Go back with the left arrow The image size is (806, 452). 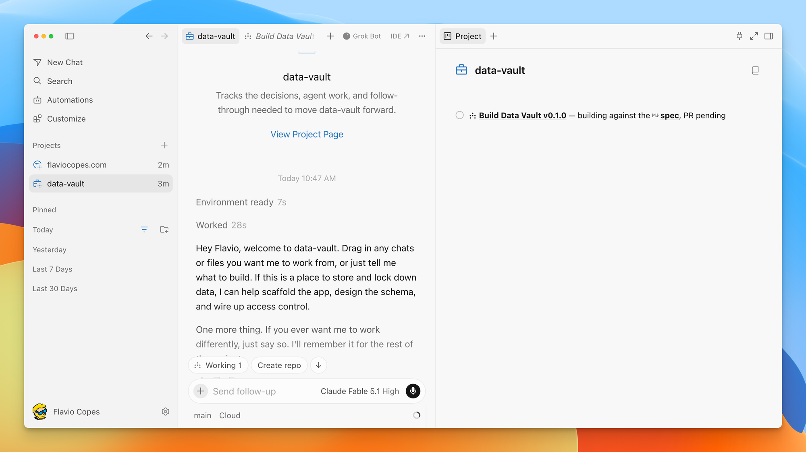[149, 36]
